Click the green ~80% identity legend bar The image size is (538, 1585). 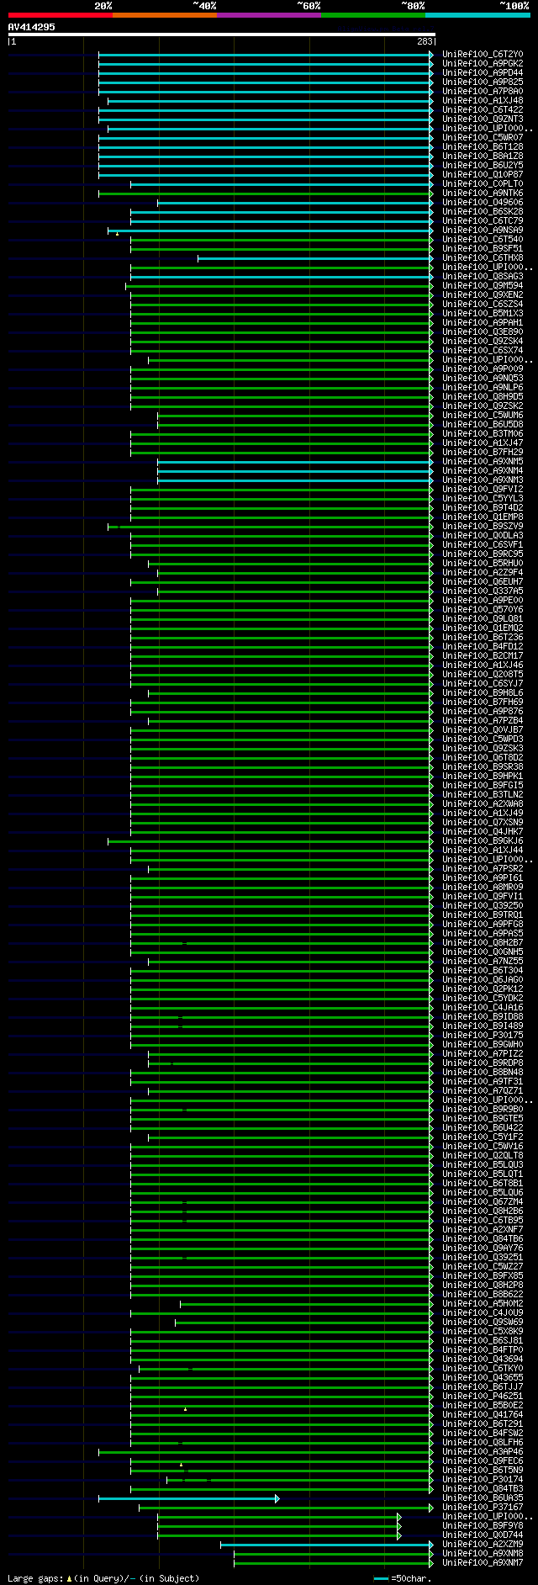373,15
